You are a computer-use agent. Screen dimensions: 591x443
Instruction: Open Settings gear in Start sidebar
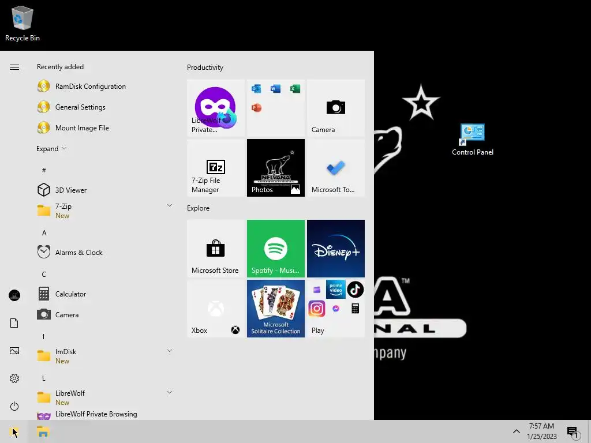[14, 378]
